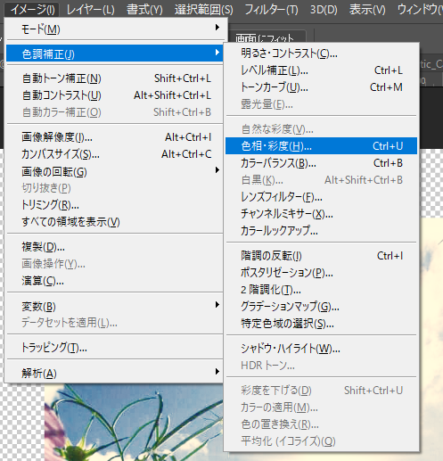Expand the 解析(A) submenu
Screen dimensions: 443x461
click(114, 373)
